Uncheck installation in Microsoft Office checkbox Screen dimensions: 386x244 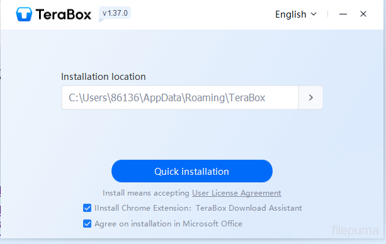(87, 224)
